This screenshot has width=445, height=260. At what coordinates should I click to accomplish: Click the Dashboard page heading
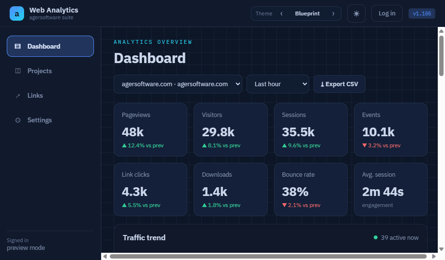click(150, 58)
